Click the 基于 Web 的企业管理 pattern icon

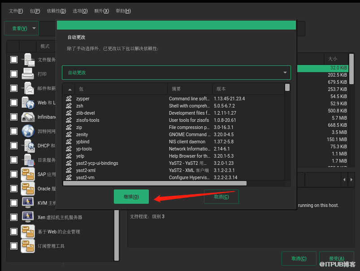28,232
